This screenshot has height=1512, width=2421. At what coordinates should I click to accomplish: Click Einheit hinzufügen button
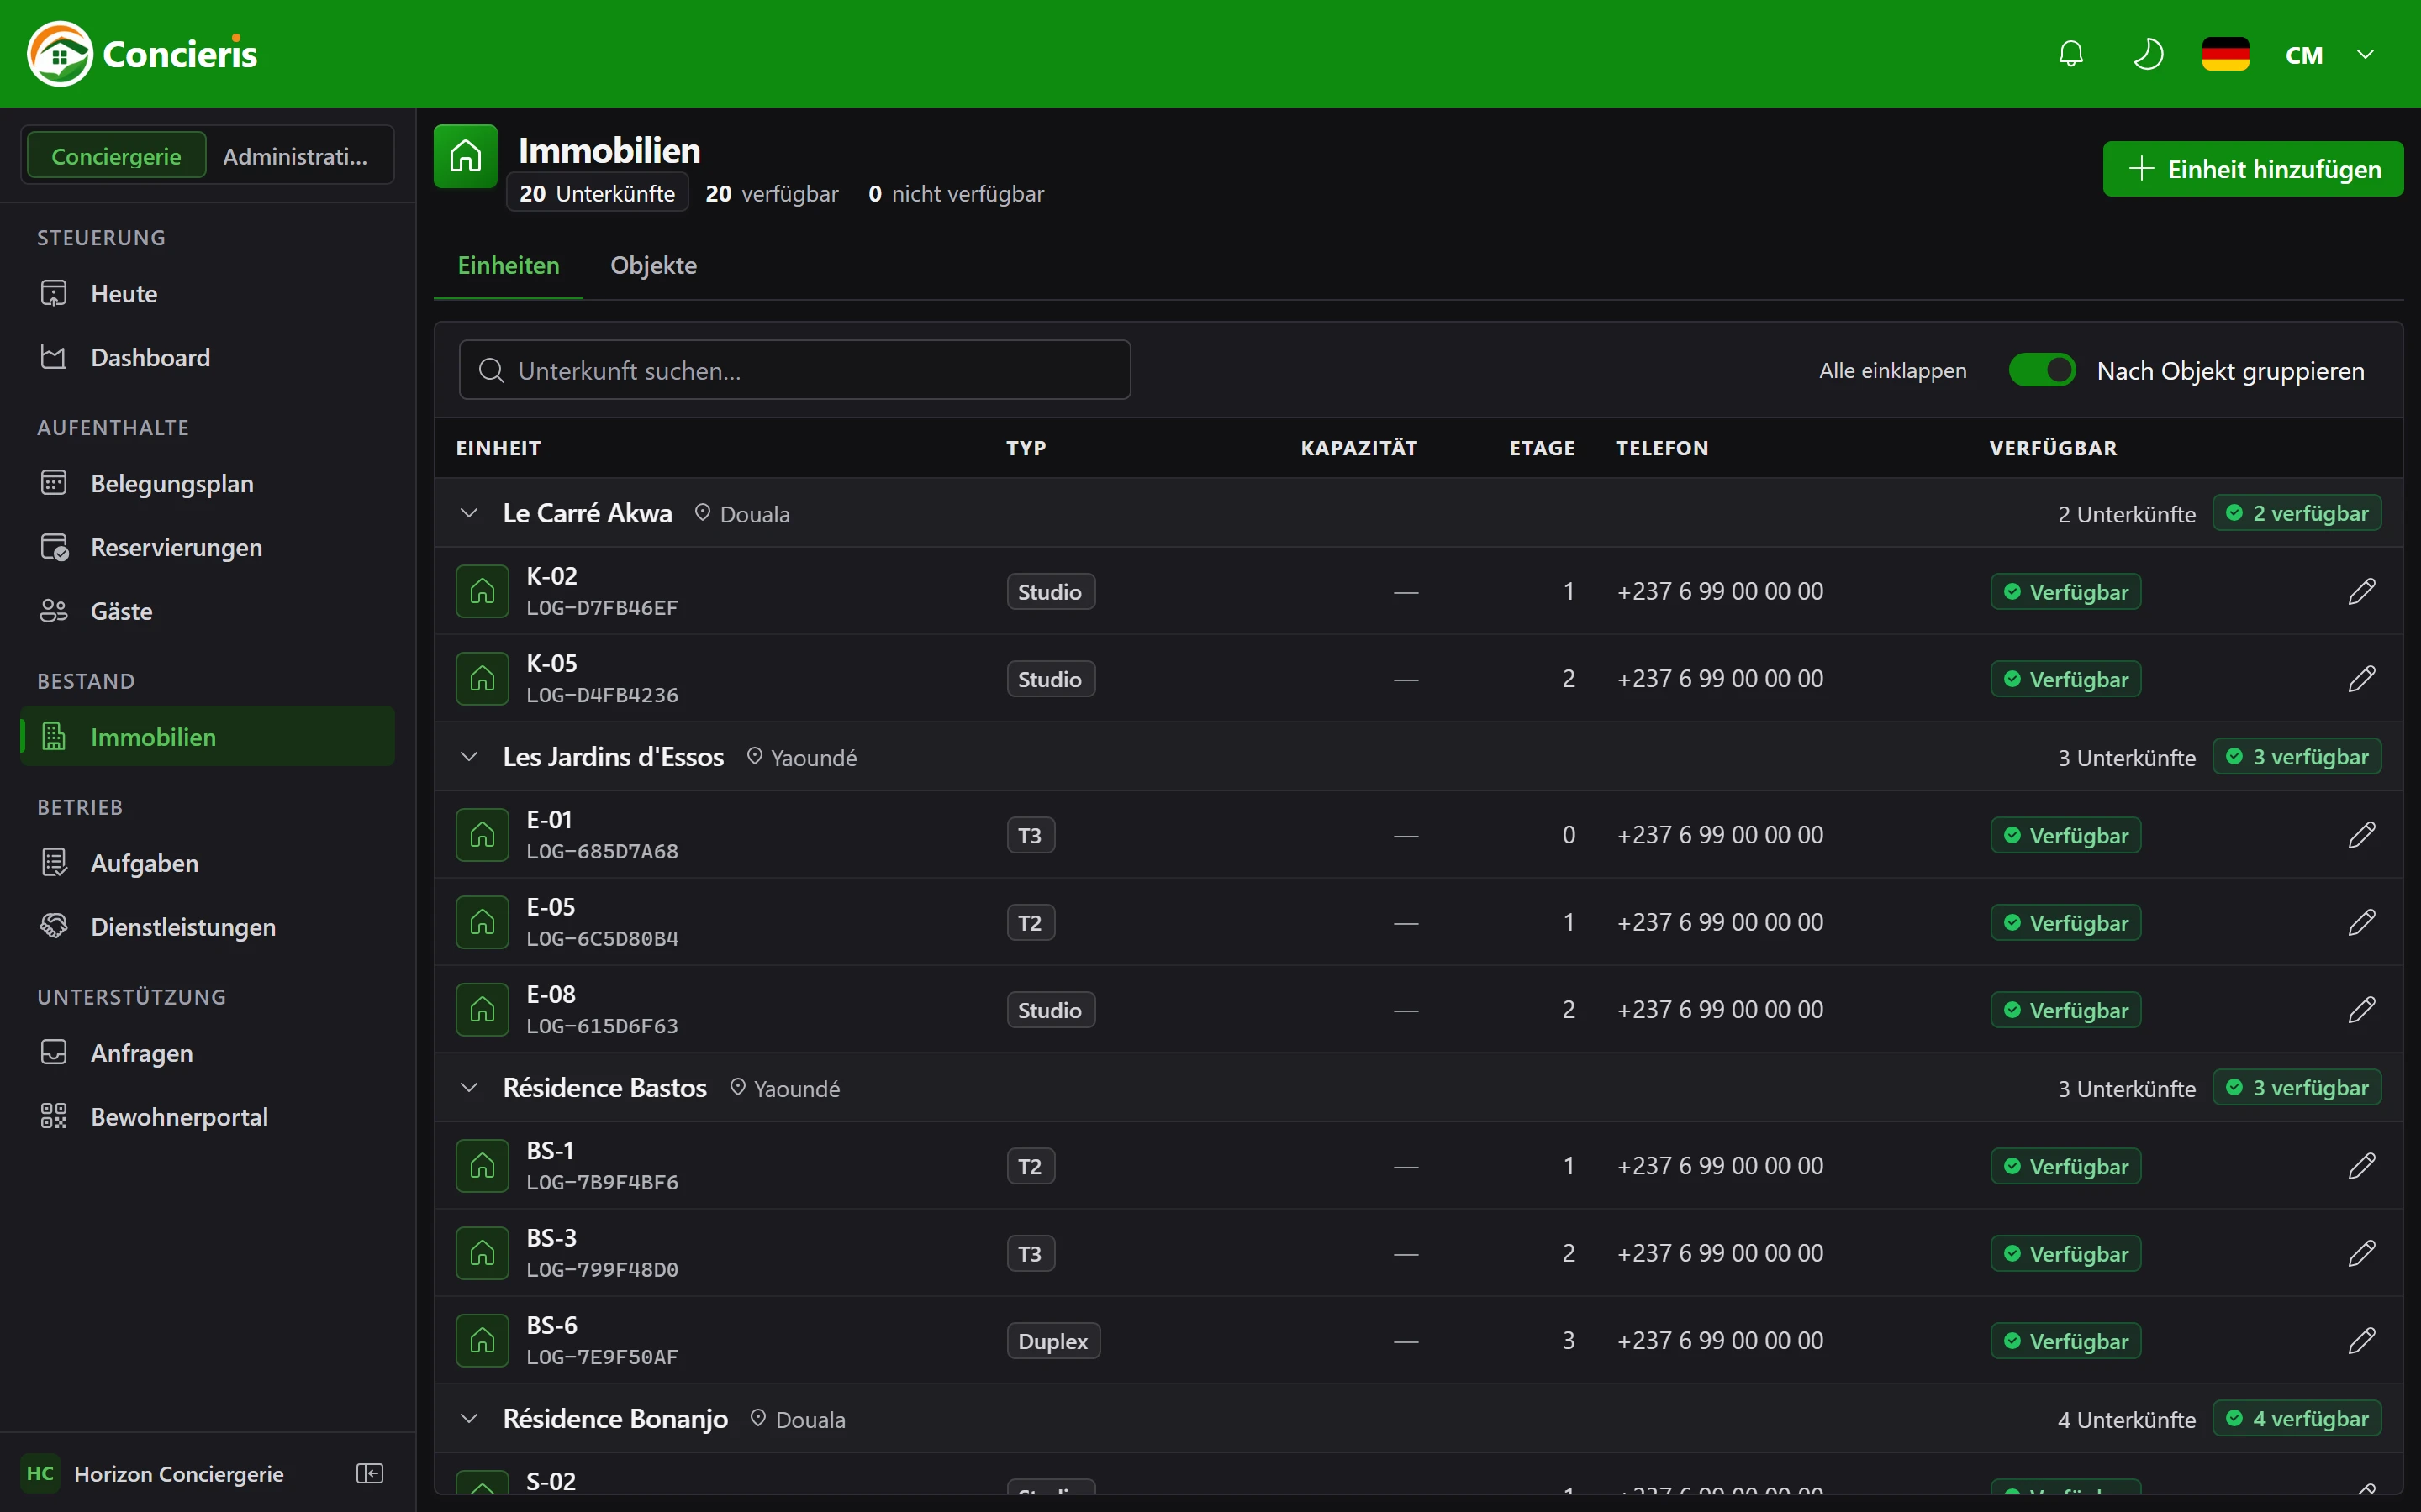click(x=2253, y=169)
